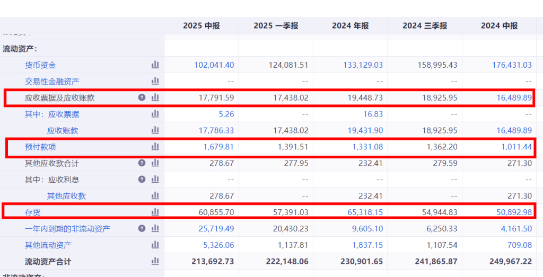
Task: Click the 2024 三季报 column header
Action: pos(425,25)
